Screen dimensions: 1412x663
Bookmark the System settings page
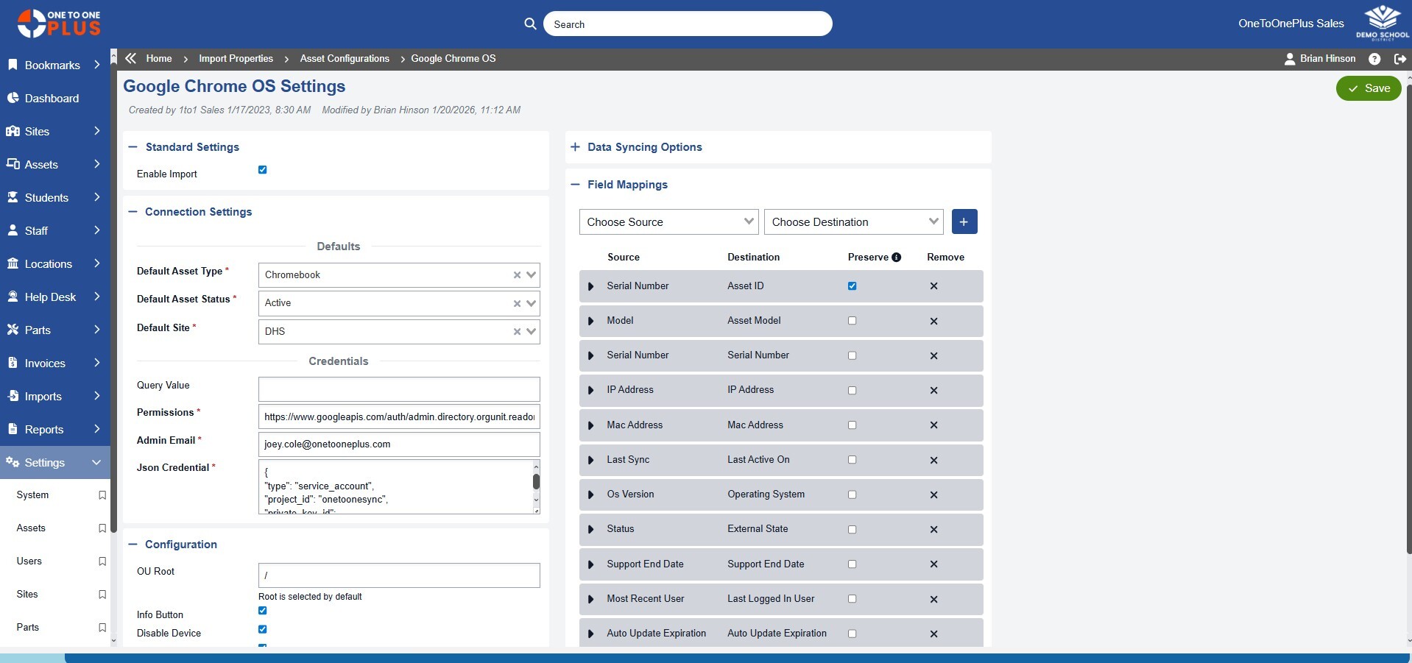[102, 495]
